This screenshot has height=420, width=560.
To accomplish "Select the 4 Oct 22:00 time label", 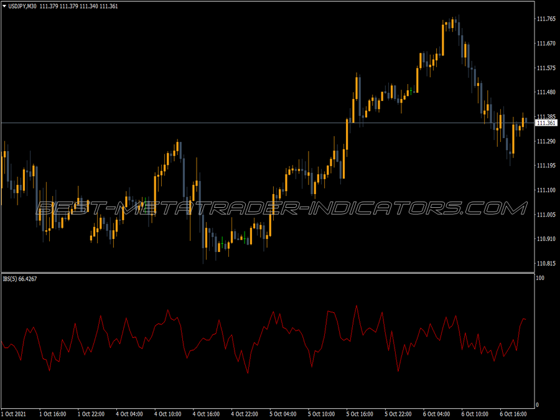I will [x=245, y=414].
